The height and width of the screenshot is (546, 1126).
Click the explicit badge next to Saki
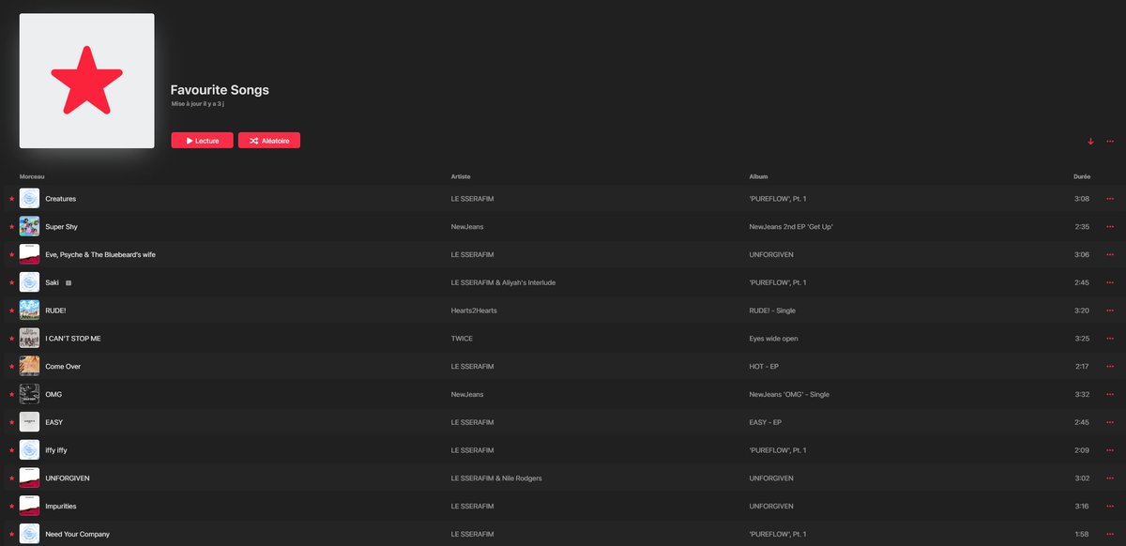(68, 282)
